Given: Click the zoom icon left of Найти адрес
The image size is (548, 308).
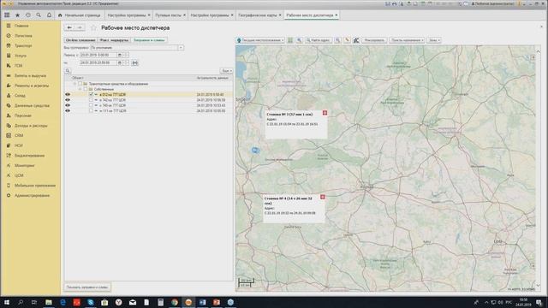Looking at the screenshot, I should [x=299, y=40].
